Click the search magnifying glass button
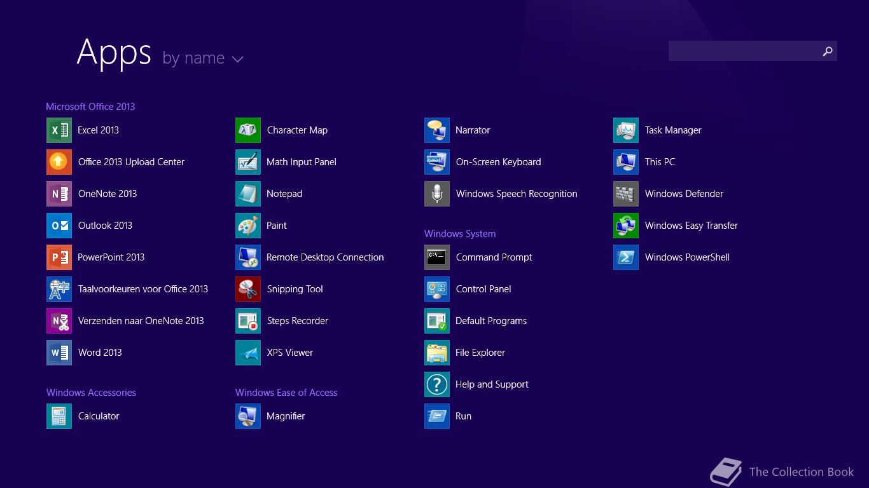The image size is (869, 488). click(x=828, y=51)
